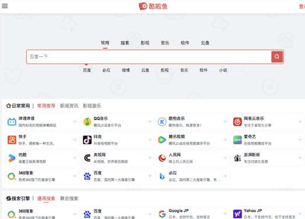Viewport: 305px width, 219px height.
Task: Open the 央视网 icon
Action: coord(87,158)
